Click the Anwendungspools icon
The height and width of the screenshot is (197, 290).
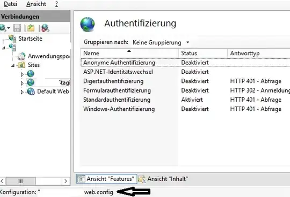pyautogui.click(x=21, y=56)
